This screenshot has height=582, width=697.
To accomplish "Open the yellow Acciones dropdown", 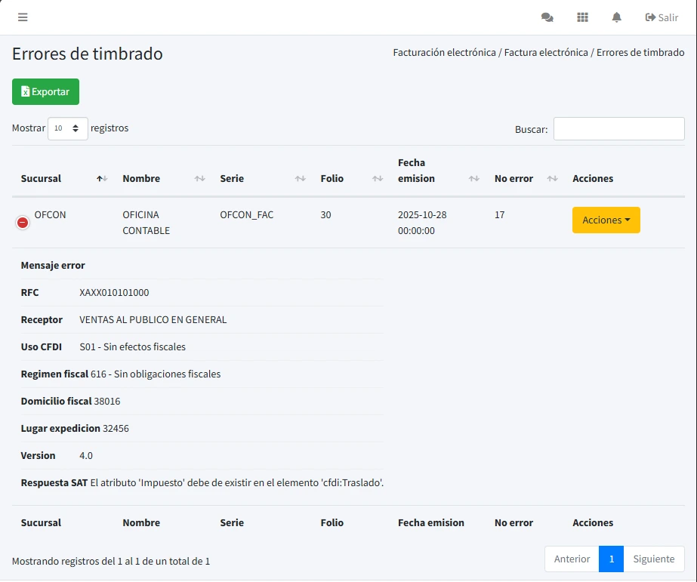I will click(606, 220).
